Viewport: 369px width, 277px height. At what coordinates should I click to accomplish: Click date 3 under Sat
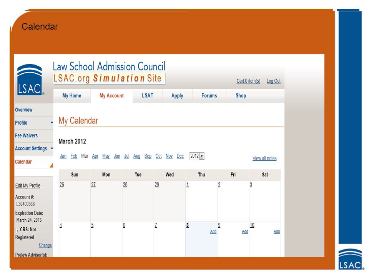[x=251, y=184]
